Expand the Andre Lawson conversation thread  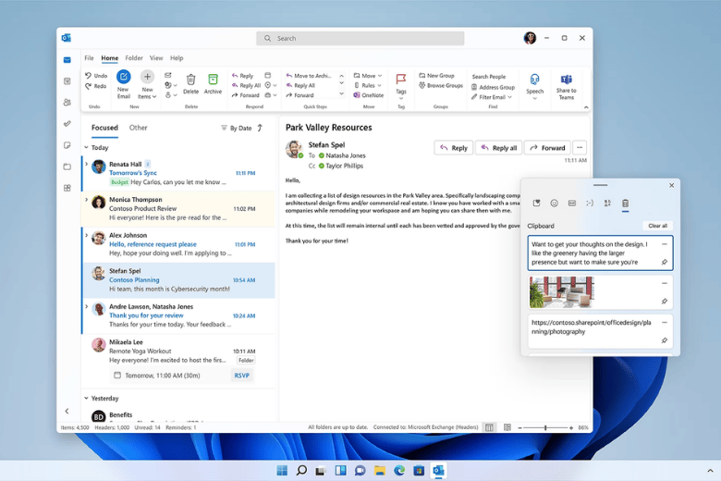[86, 306]
